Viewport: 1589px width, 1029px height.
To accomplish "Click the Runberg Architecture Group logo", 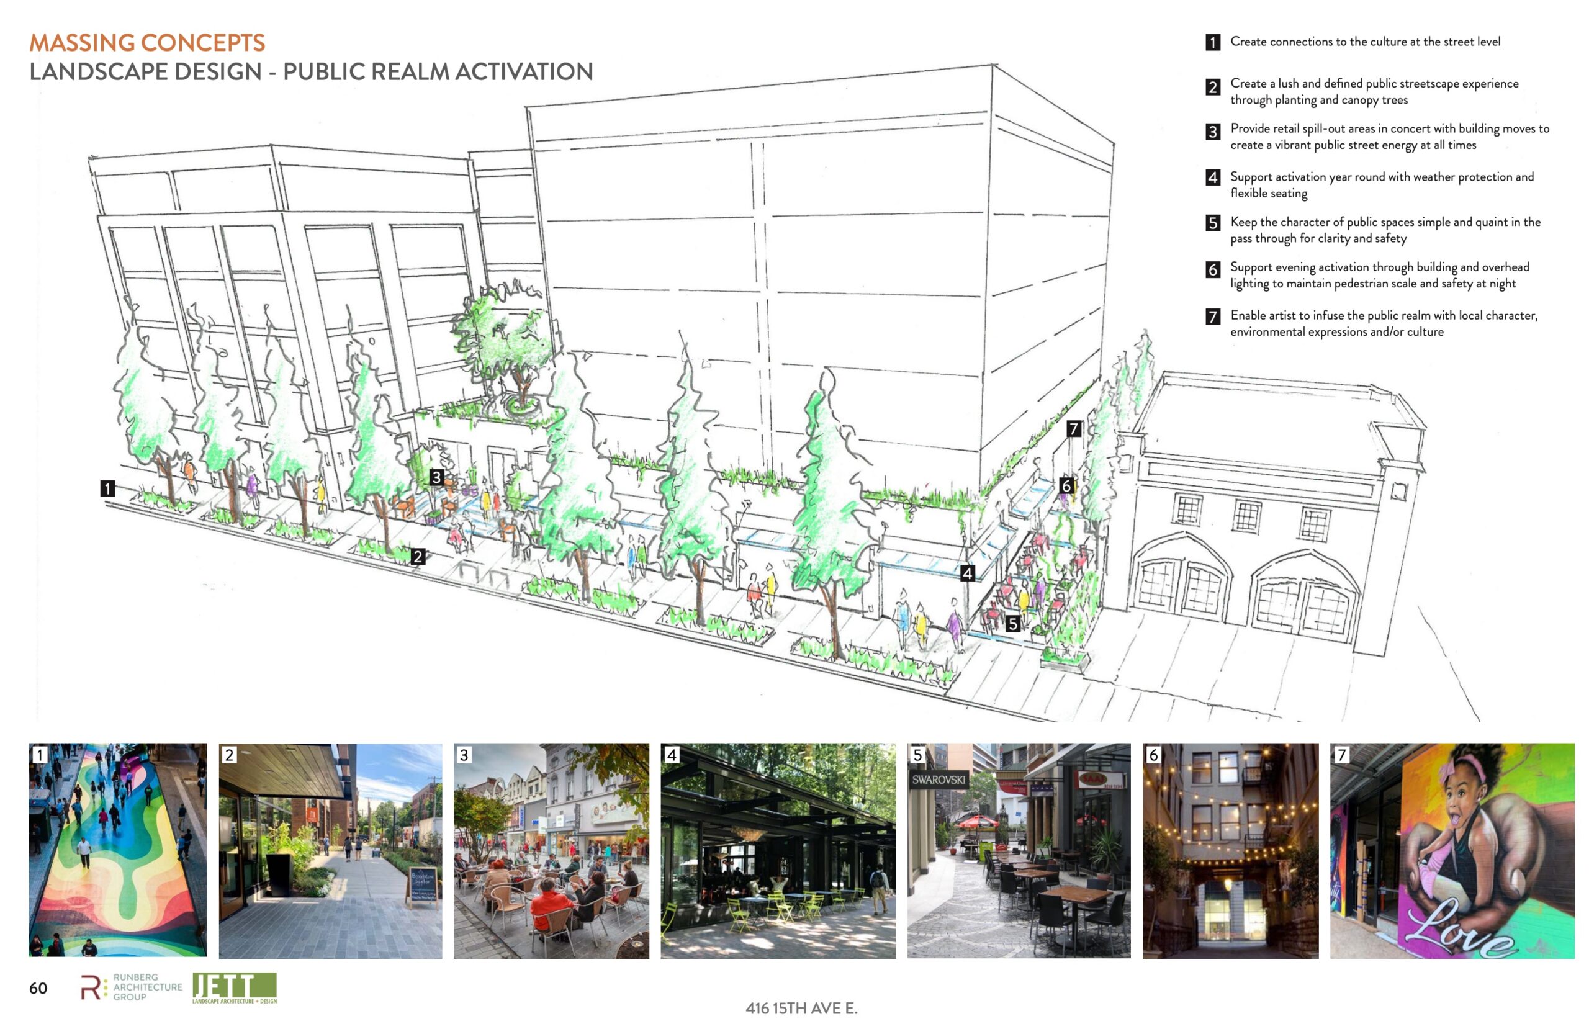I will [x=132, y=986].
